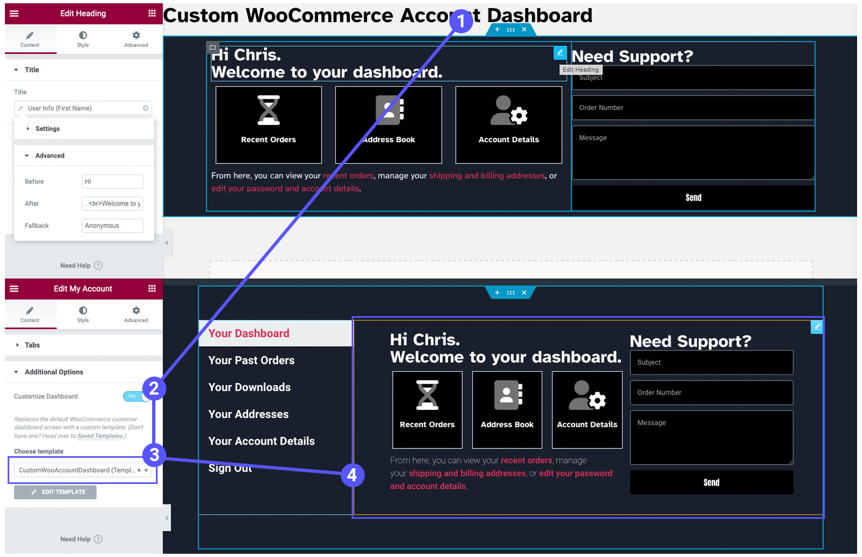Click Recent Orders box in lower dashboard
The image size is (862, 557).
tap(427, 410)
